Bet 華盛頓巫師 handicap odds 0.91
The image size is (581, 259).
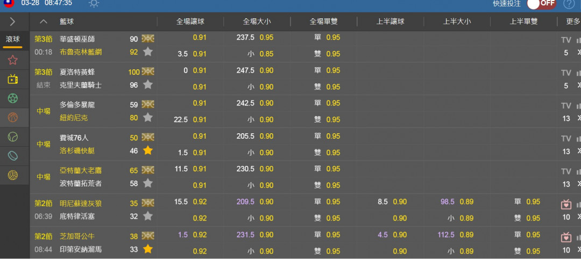200,38
